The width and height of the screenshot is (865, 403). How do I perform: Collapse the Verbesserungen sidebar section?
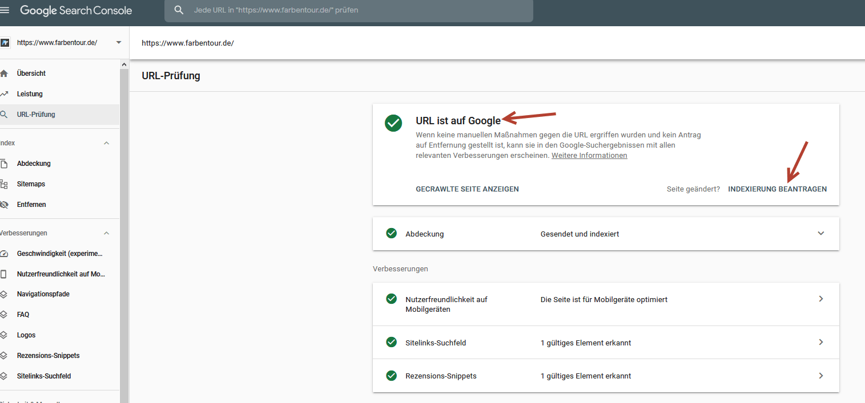point(106,233)
